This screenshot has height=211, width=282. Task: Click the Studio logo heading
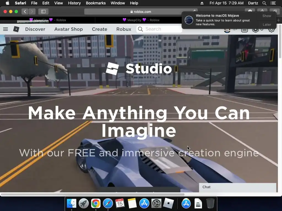pos(139,68)
